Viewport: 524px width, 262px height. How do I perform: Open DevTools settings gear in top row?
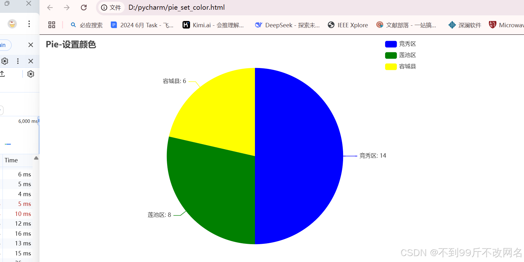(x=5, y=61)
